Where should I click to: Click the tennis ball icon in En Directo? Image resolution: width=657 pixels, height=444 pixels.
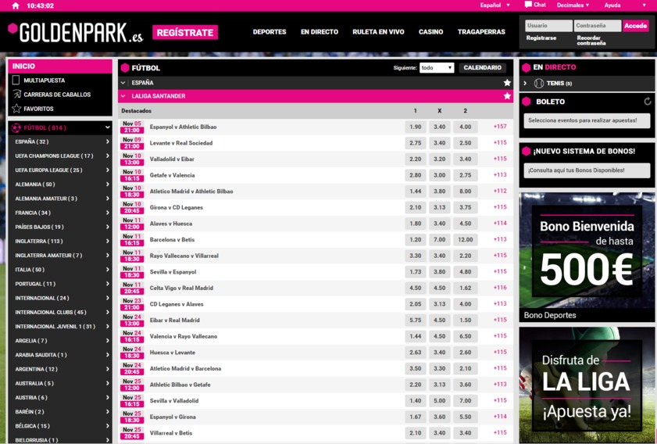pyautogui.click(x=539, y=84)
